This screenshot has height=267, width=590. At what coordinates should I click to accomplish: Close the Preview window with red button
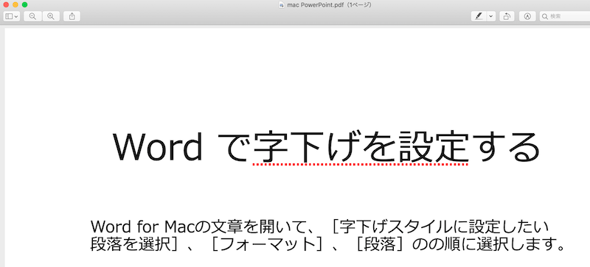[x=6, y=5]
